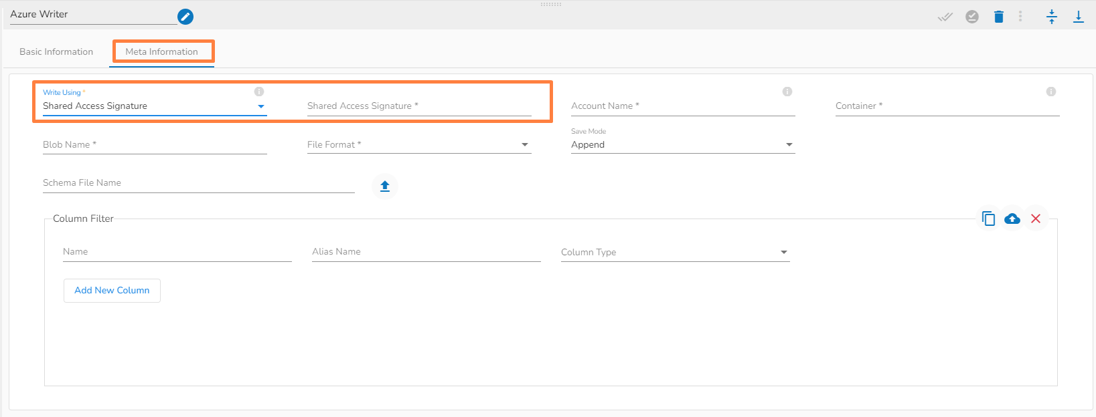Open the File Format dropdown
The height and width of the screenshot is (417, 1096).
525,145
